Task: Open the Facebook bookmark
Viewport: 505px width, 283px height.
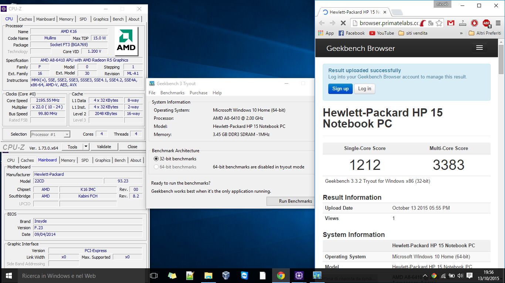Action: click(352, 33)
